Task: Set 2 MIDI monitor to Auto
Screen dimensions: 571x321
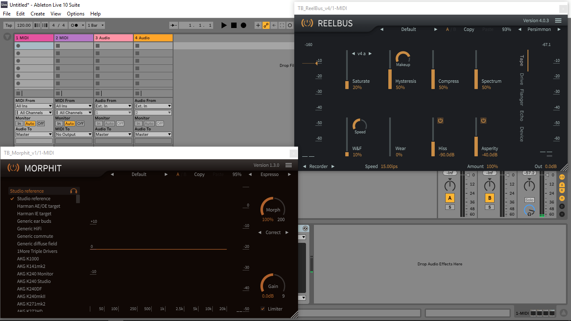Action: click(x=69, y=124)
